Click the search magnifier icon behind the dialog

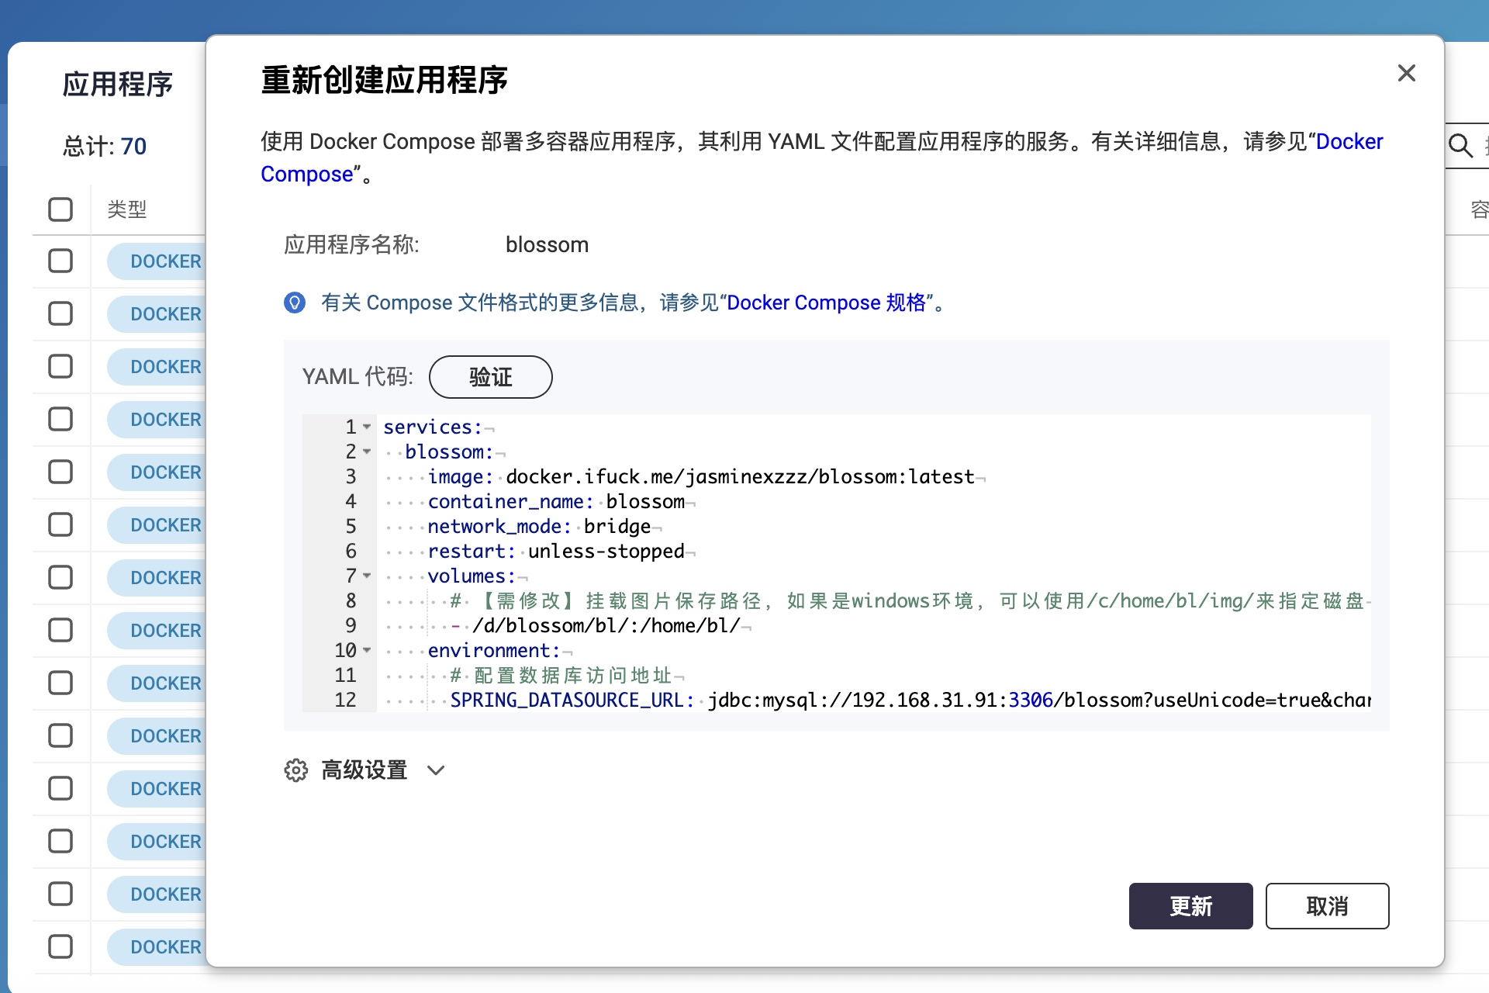pyautogui.click(x=1460, y=145)
